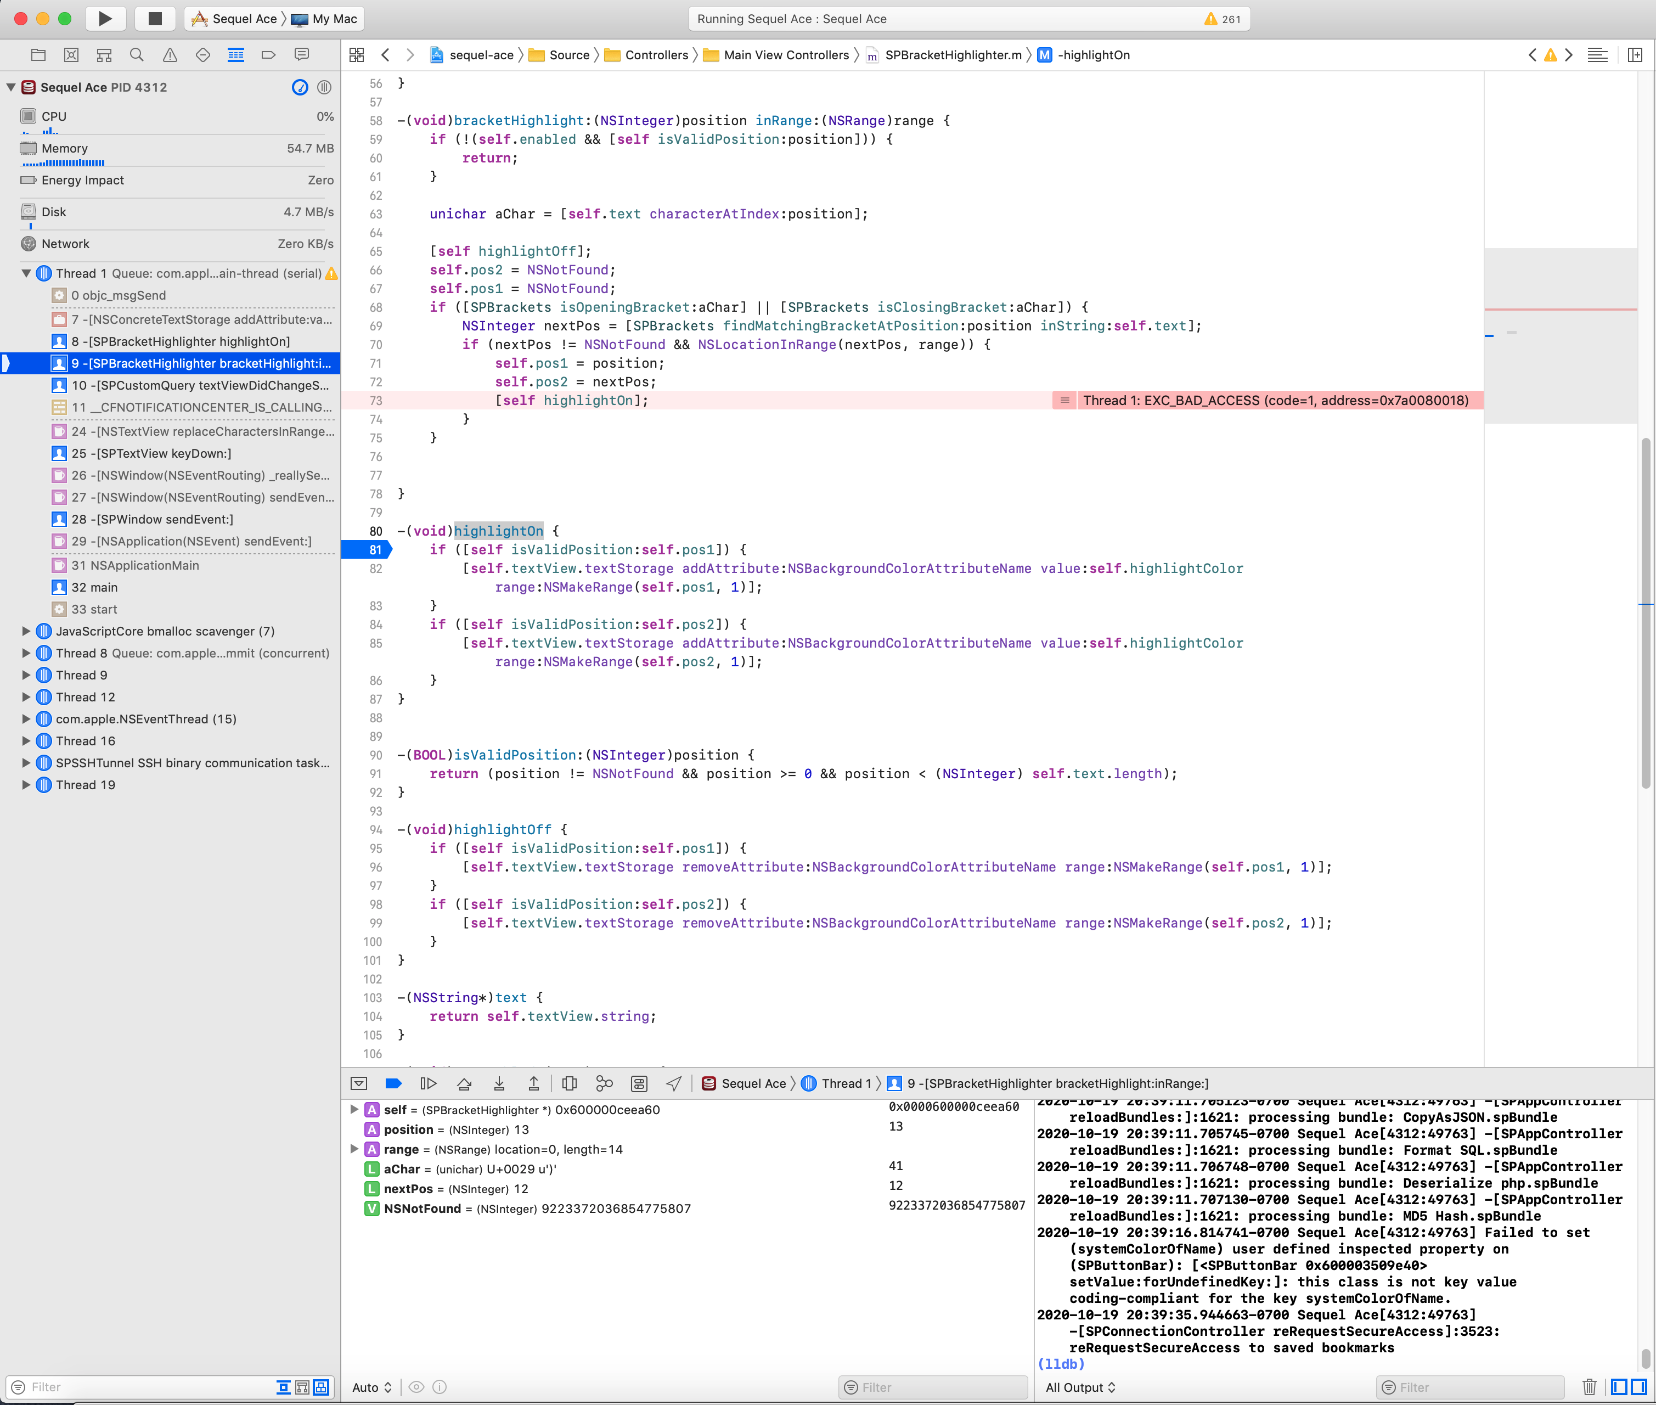Screen dimensions: 1656x1405
Task: Click the Run (play) button
Action: tap(105, 18)
